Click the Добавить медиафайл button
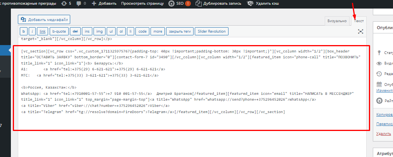Screen dimensions: 393x157 click(44, 19)
